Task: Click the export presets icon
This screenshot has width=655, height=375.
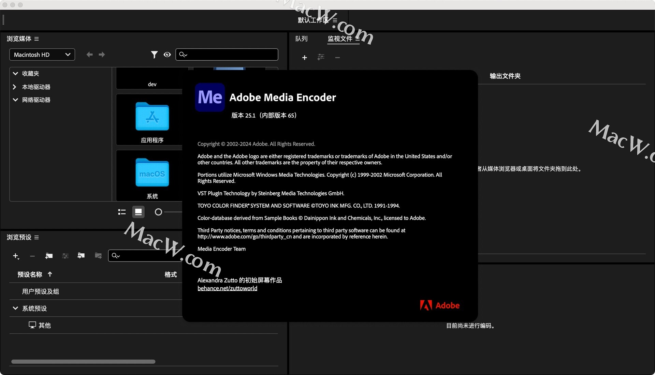Action: coord(98,256)
